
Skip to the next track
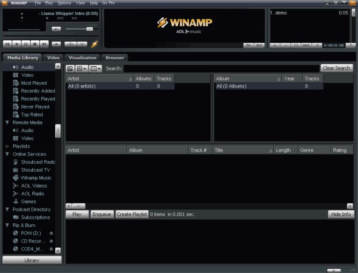(x=44, y=44)
